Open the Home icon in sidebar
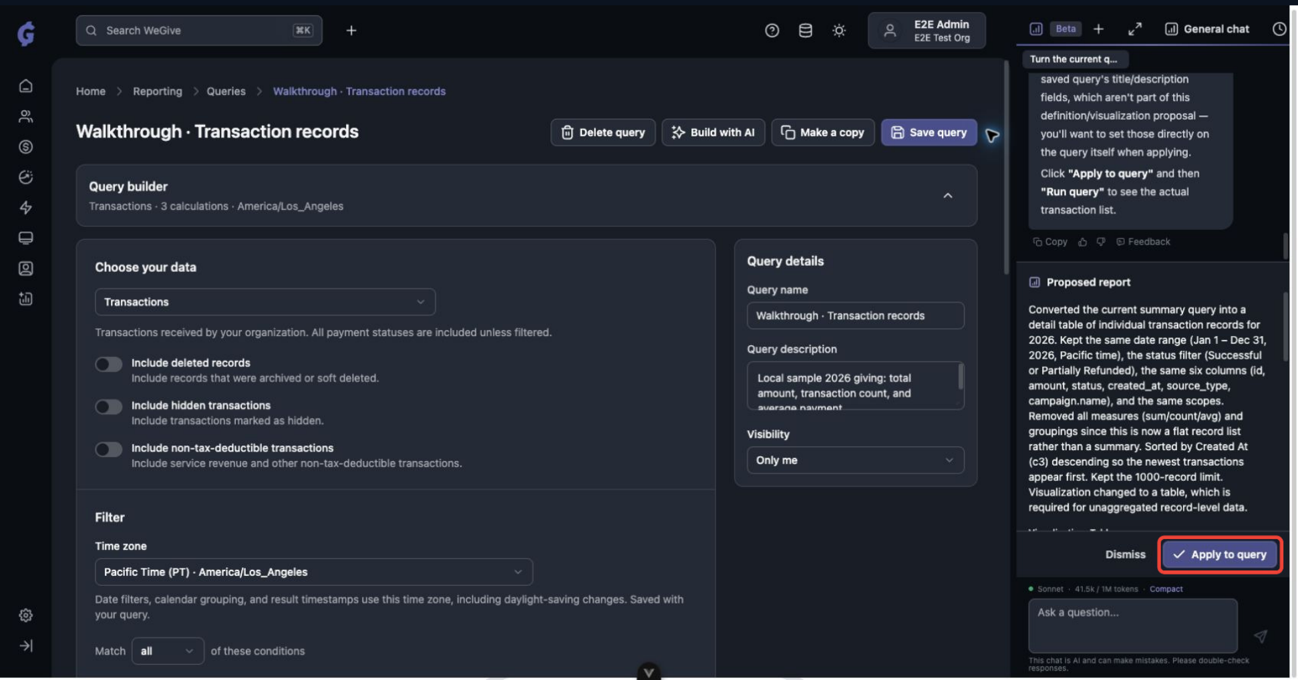1298x680 pixels. (x=25, y=86)
